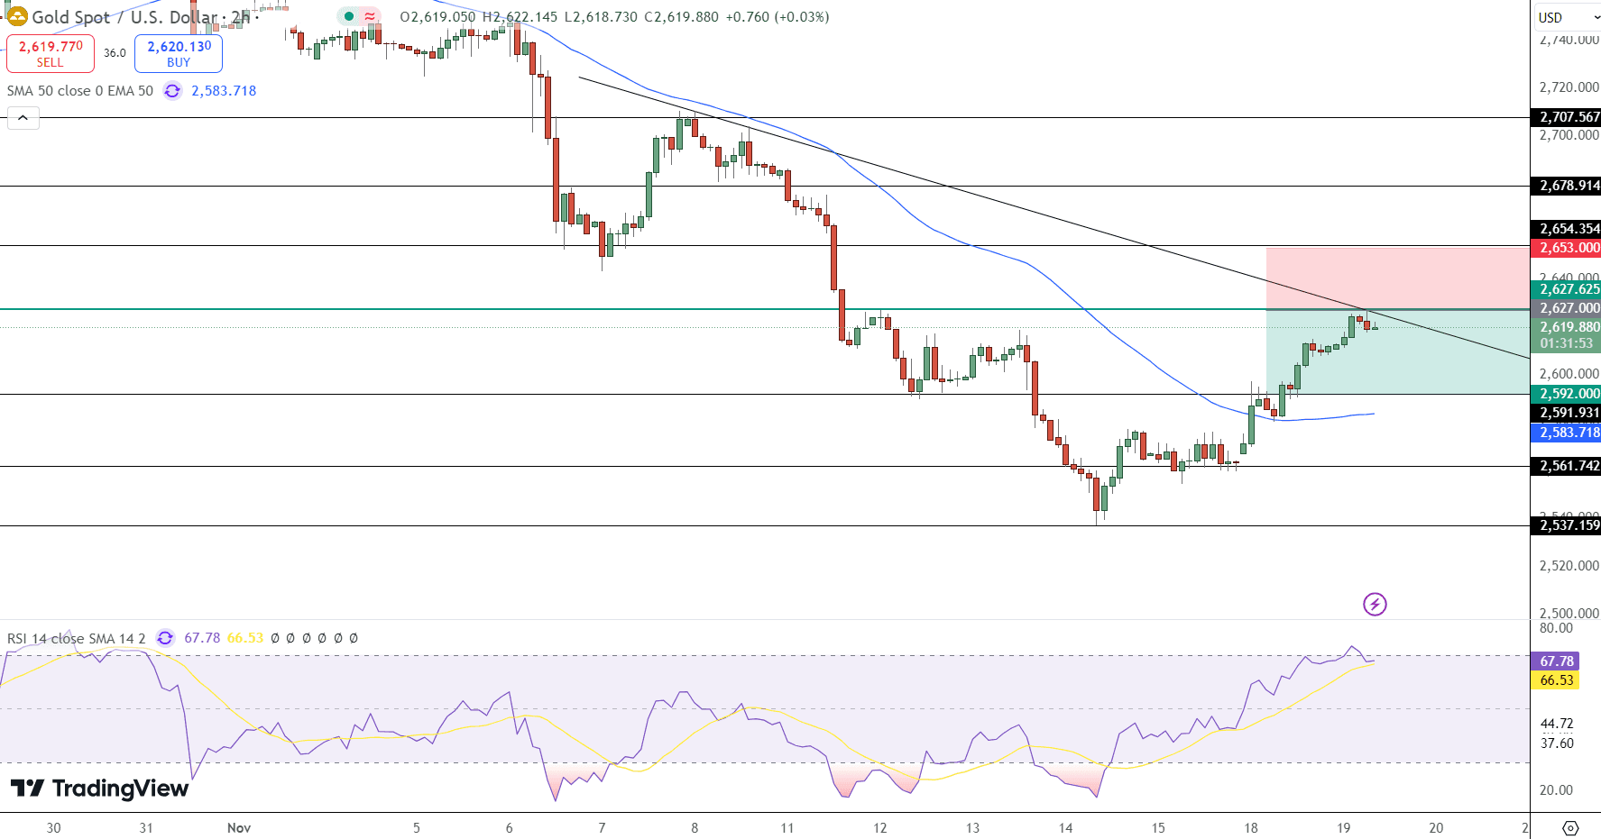Click date 30 on the time axis
Screen dimensions: 1601x839
click(54, 827)
